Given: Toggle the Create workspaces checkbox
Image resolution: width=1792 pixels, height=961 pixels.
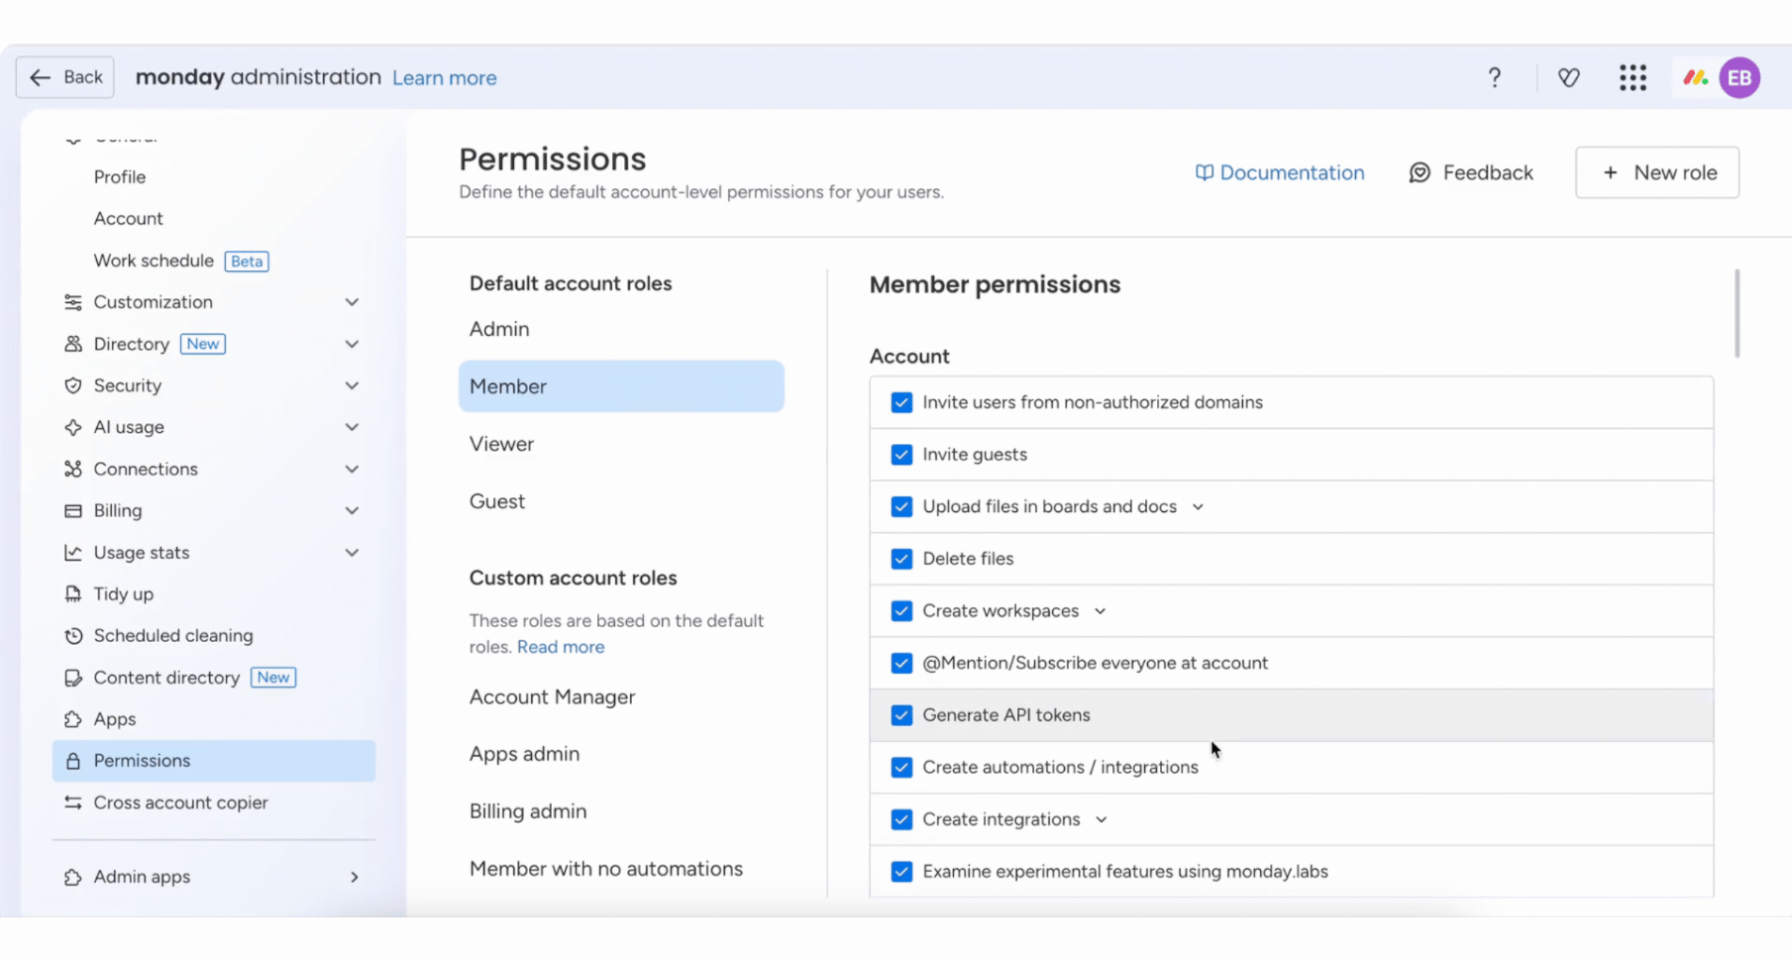Looking at the screenshot, I should 901,610.
